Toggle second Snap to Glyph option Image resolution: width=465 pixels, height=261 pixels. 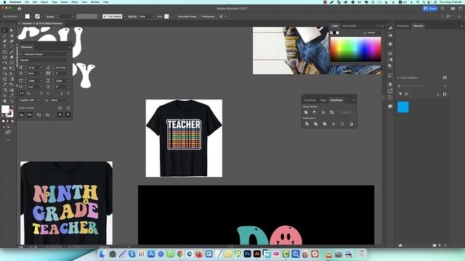[30, 115]
